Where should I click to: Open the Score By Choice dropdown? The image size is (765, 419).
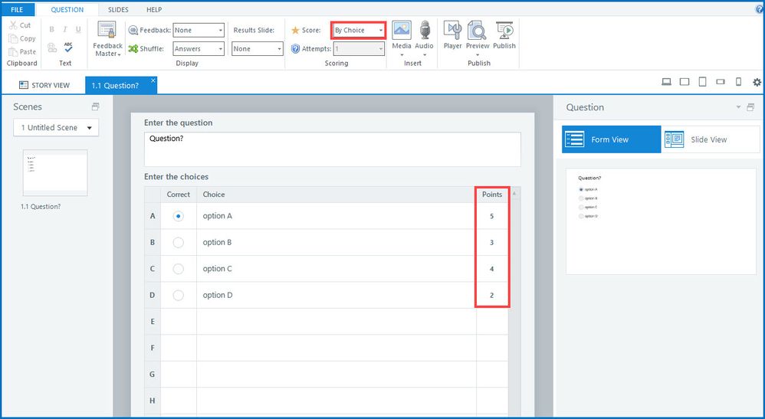click(358, 31)
